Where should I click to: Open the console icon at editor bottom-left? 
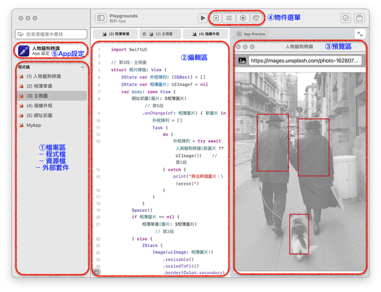(x=96, y=272)
